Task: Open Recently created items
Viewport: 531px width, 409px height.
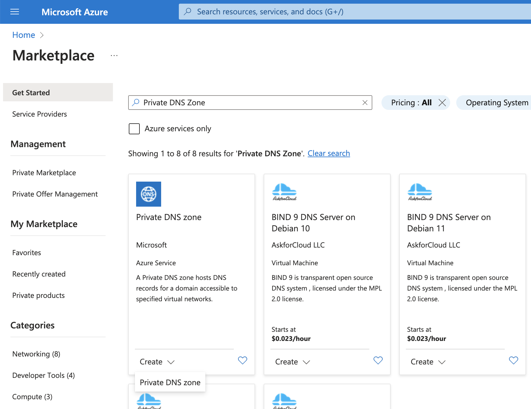Action: (x=39, y=274)
